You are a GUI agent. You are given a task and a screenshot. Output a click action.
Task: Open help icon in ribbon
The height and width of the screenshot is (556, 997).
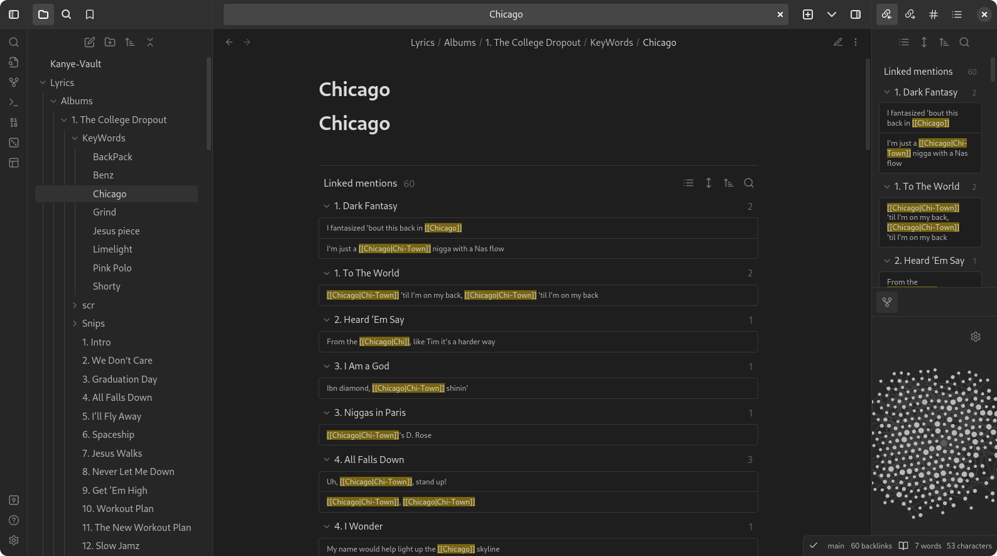click(x=14, y=520)
